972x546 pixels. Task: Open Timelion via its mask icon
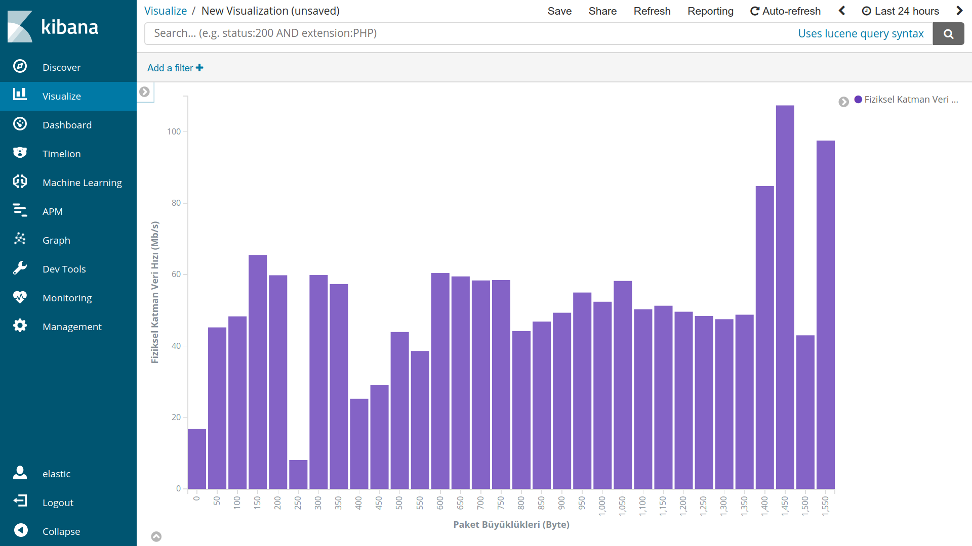[x=20, y=153]
